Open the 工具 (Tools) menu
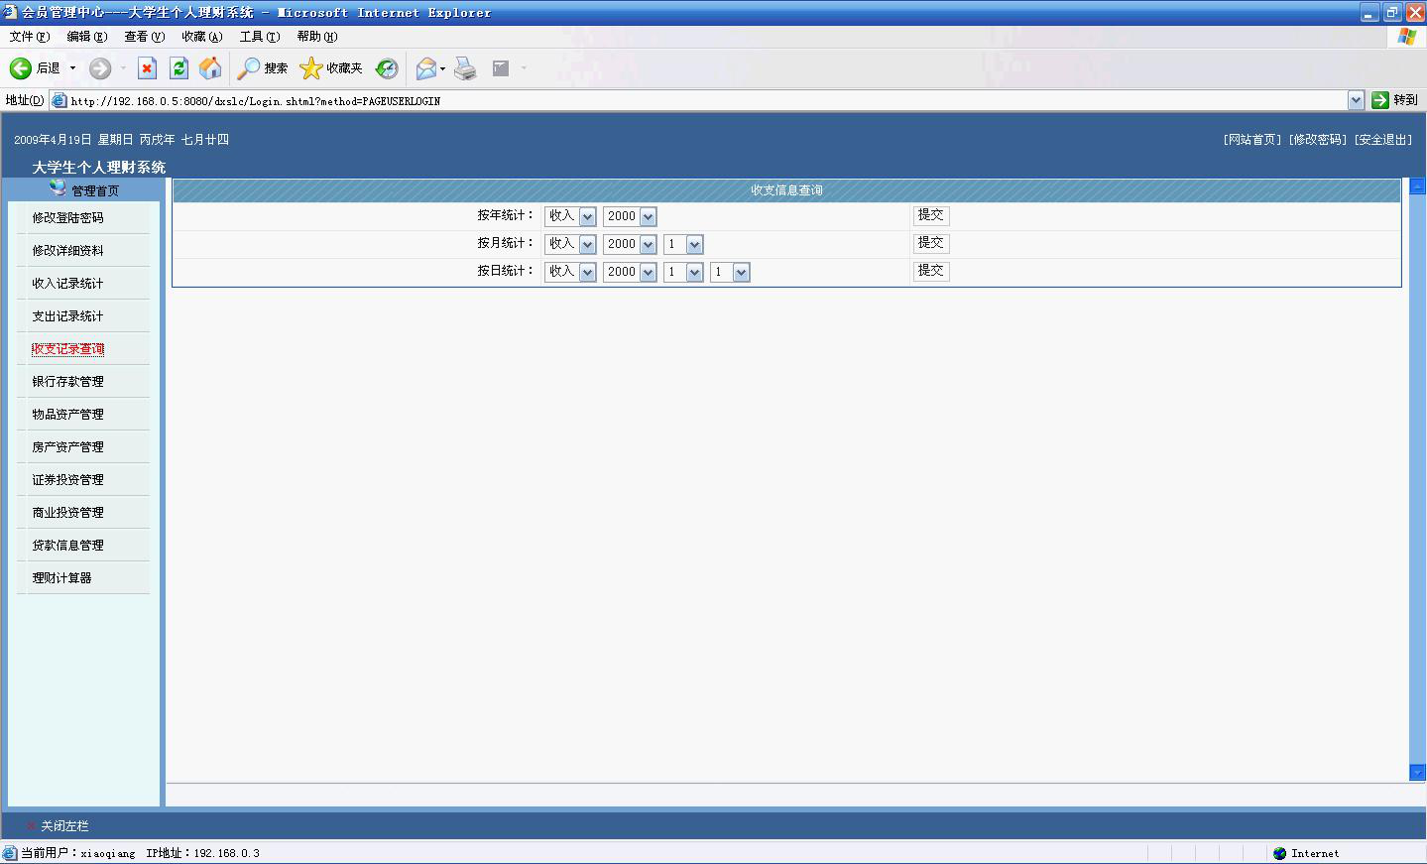Screen dimensions: 1427x864 point(259,37)
